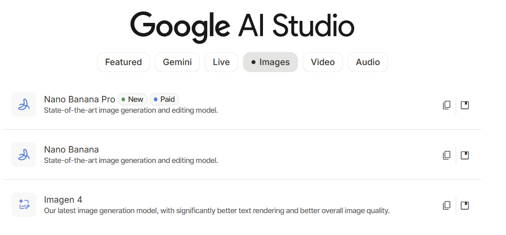Show the Video models tab

tap(323, 62)
